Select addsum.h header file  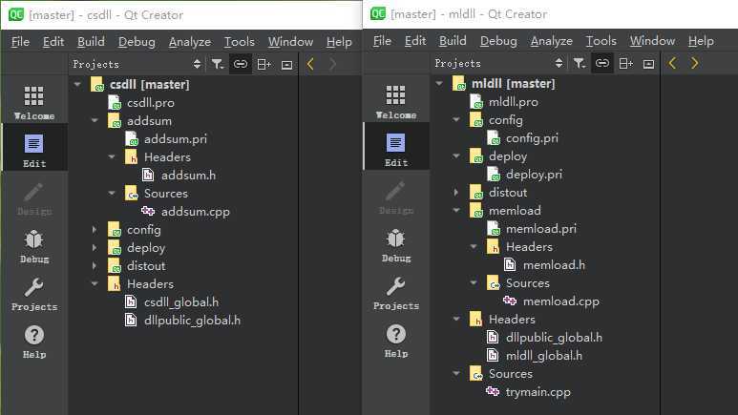coord(188,175)
